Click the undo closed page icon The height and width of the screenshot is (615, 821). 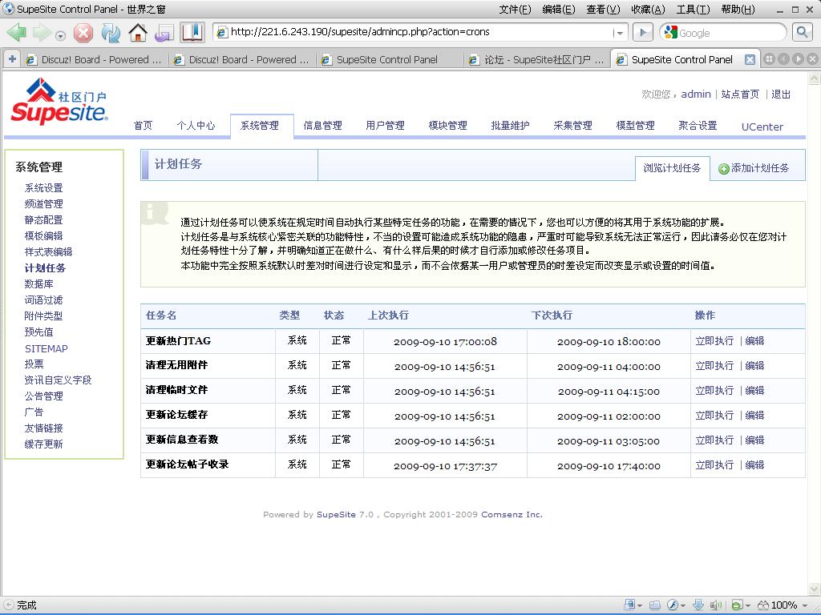pyautogui.click(x=164, y=33)
